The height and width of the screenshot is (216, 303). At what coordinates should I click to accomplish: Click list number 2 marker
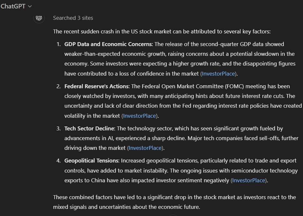(x=59, y=86)
